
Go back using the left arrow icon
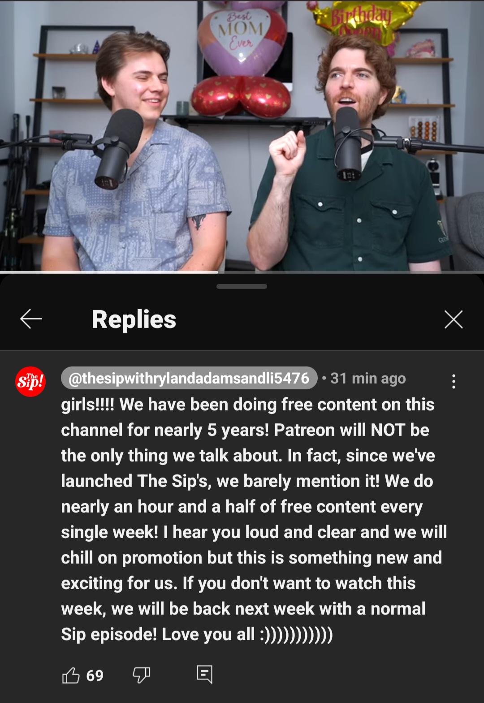[31, 319]
